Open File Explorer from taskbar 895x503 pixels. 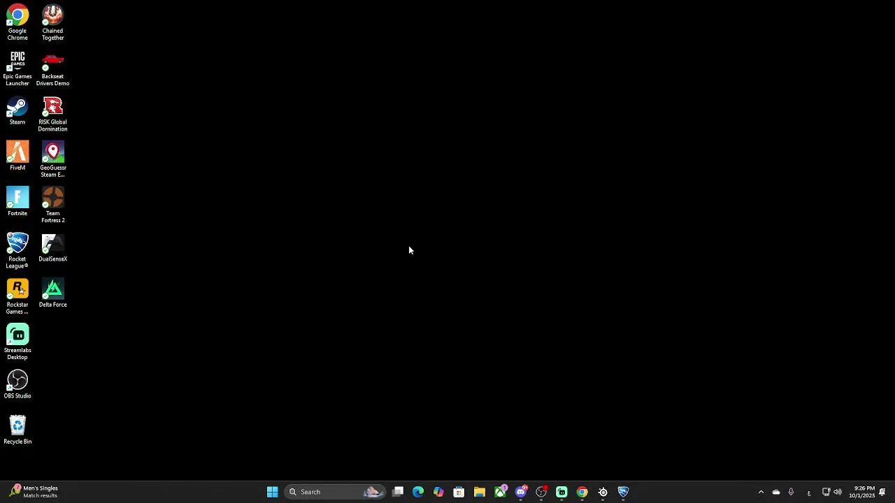pyautogui.click(x=480, y=492)
